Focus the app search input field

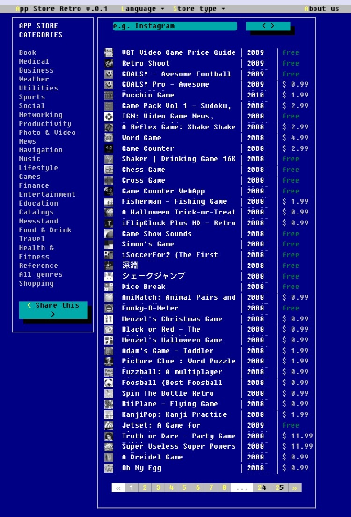click(x=174, y=26)
